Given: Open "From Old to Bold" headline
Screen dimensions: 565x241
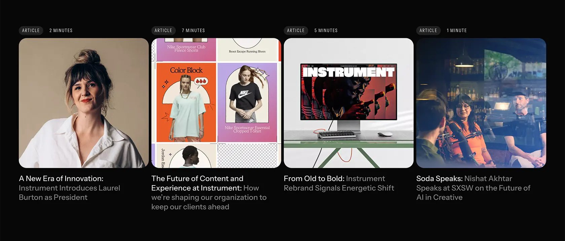Looking at the screenshot, I should point(314,178).
